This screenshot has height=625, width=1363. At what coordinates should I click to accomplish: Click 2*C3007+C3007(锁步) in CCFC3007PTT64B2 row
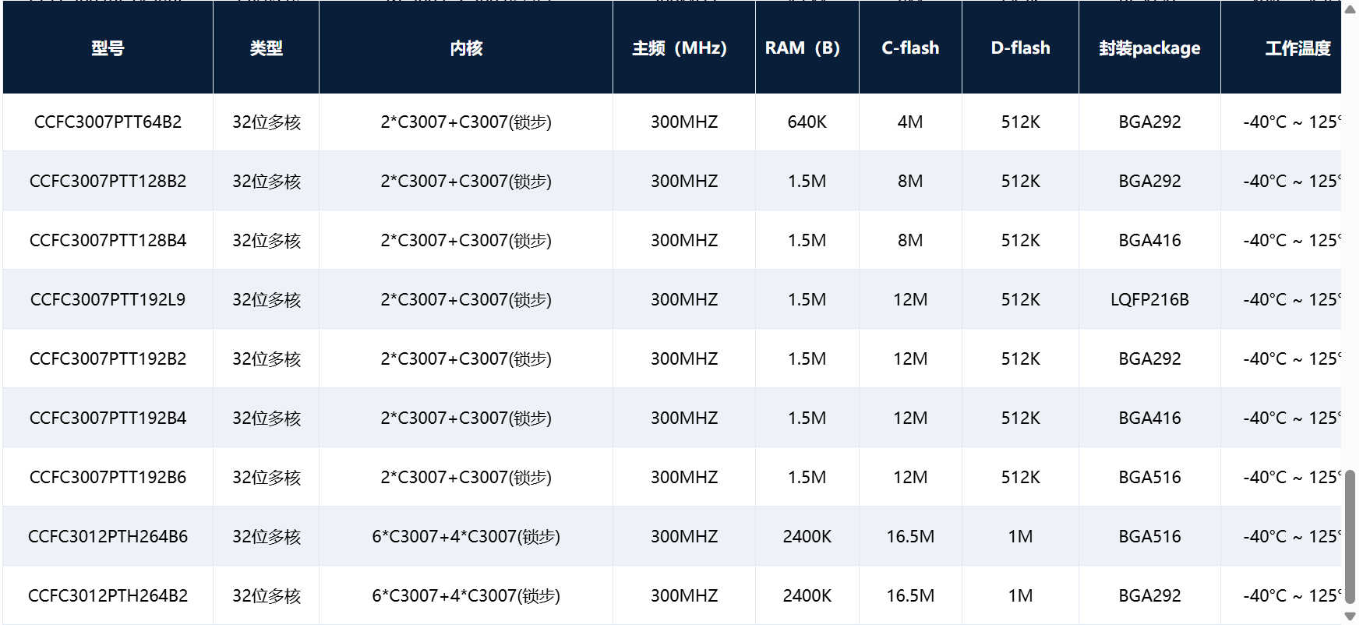tap(466, 122)
